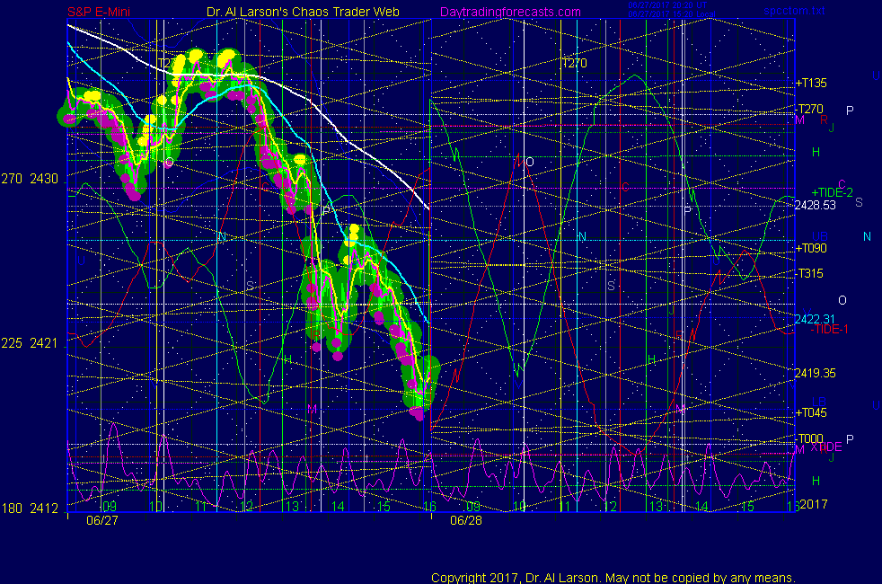Click the '180 2412' left axis label
This screenshot has height=584, width=882.
[30, 509]
